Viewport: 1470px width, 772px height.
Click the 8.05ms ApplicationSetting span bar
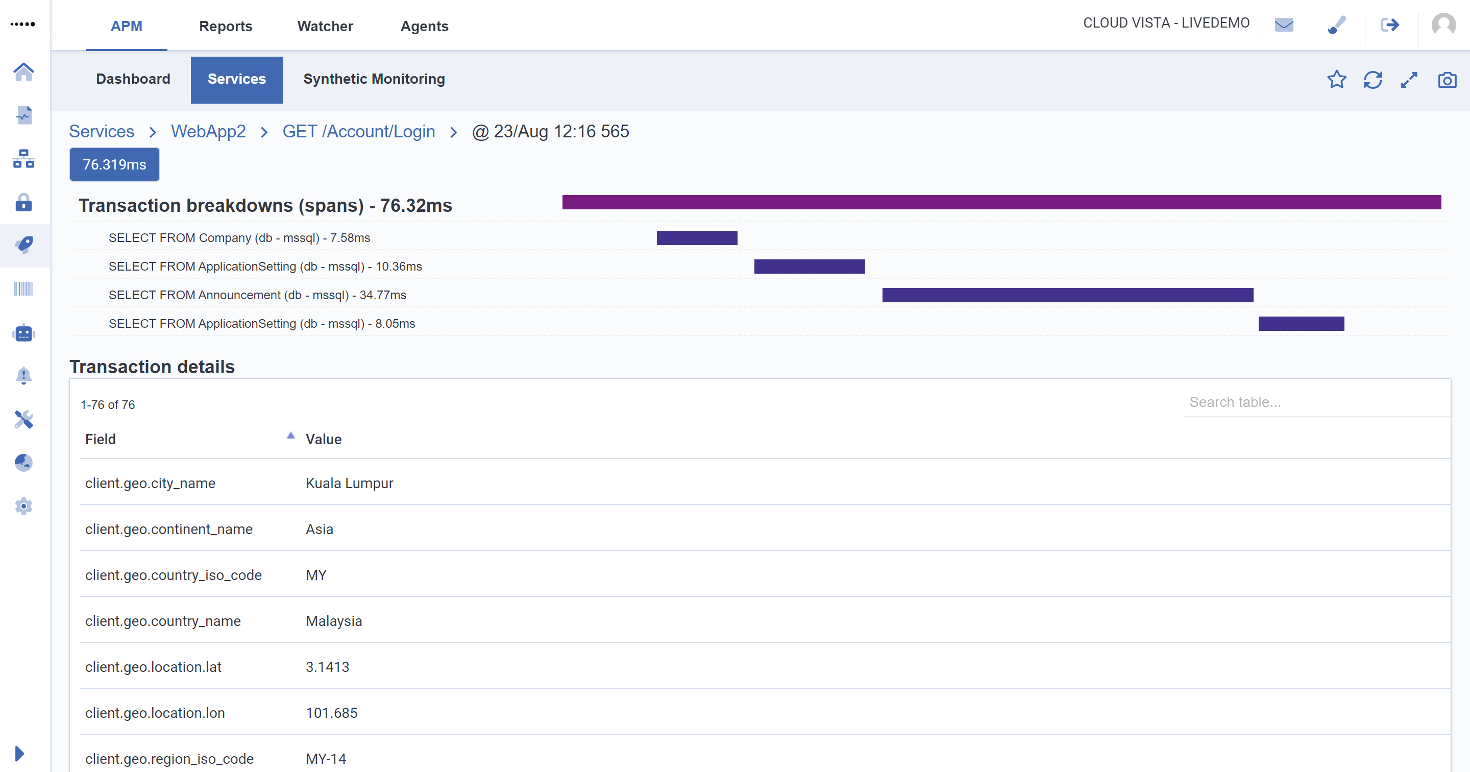[x=1301, y=323]
